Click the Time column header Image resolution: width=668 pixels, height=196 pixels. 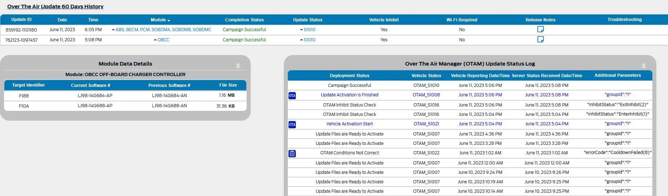click(93, 20)
